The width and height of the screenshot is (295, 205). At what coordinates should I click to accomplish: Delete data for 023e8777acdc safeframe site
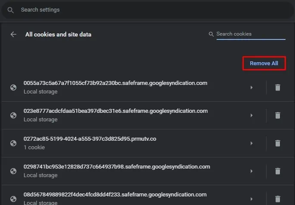pos(278,115)
